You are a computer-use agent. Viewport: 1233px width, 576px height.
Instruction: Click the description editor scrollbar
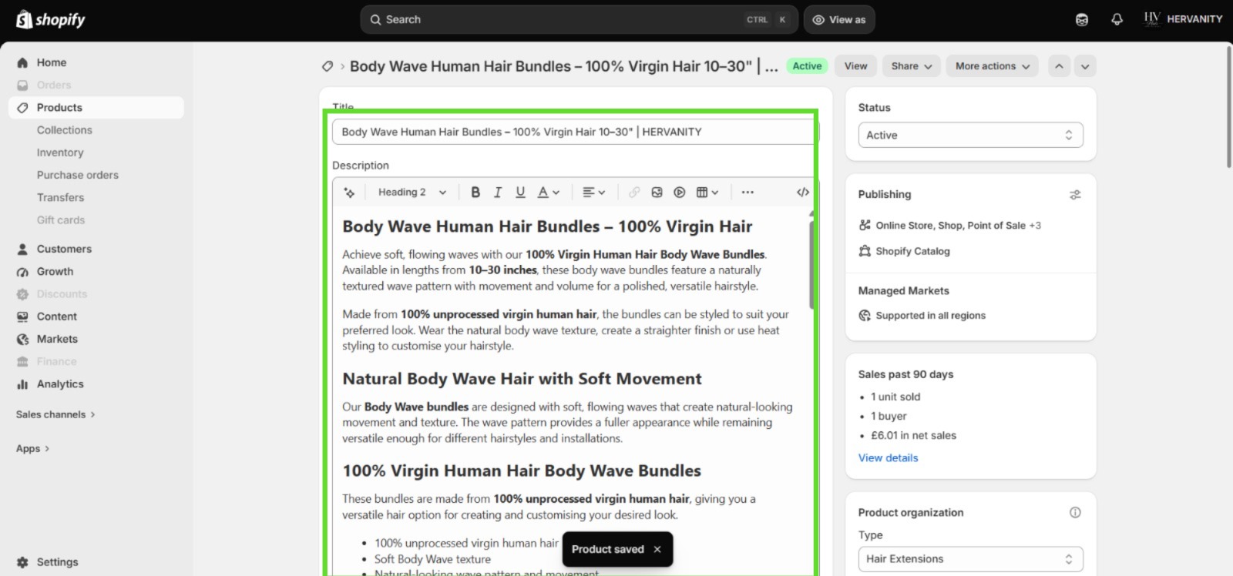811,264
